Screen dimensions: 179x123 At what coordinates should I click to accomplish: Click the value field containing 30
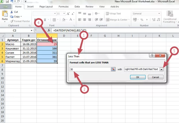(90, 69)
